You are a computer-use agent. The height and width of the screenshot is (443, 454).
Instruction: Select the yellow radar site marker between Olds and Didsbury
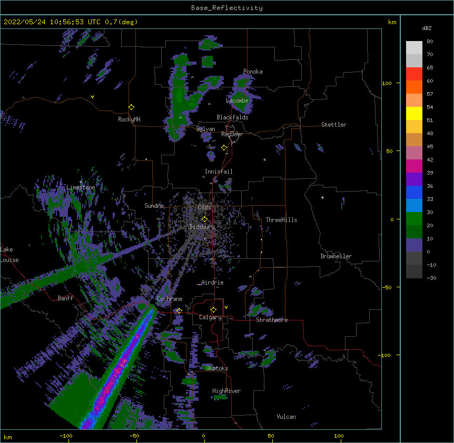click(x=204, y=219)
